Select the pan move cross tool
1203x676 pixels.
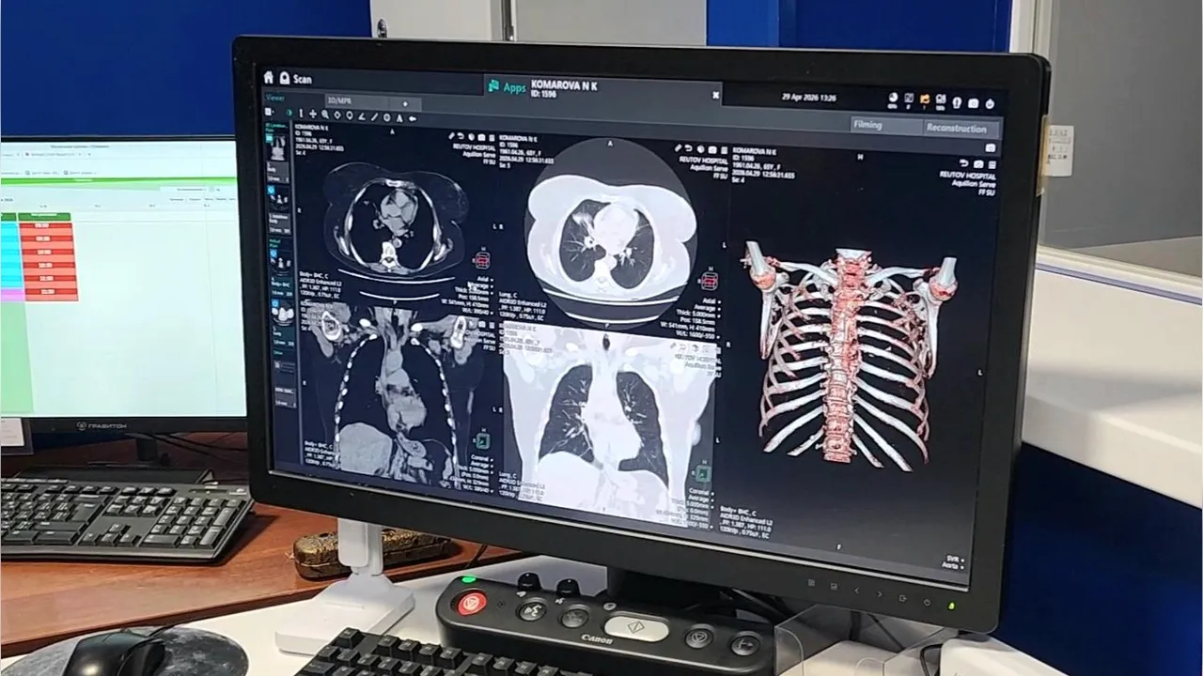312,115
